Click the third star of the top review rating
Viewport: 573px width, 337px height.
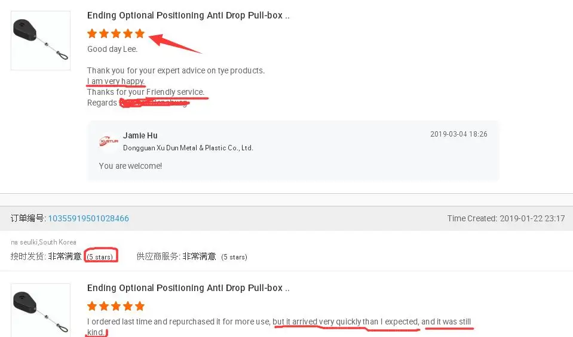[116, 33]
